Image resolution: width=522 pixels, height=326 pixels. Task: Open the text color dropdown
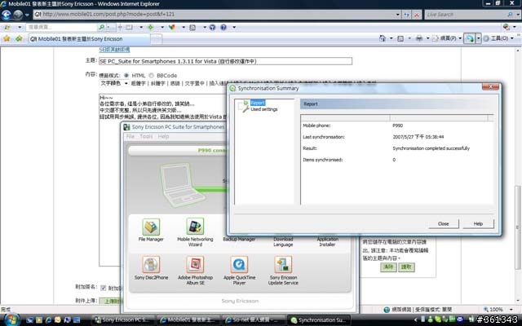click(x=114, y=83)
